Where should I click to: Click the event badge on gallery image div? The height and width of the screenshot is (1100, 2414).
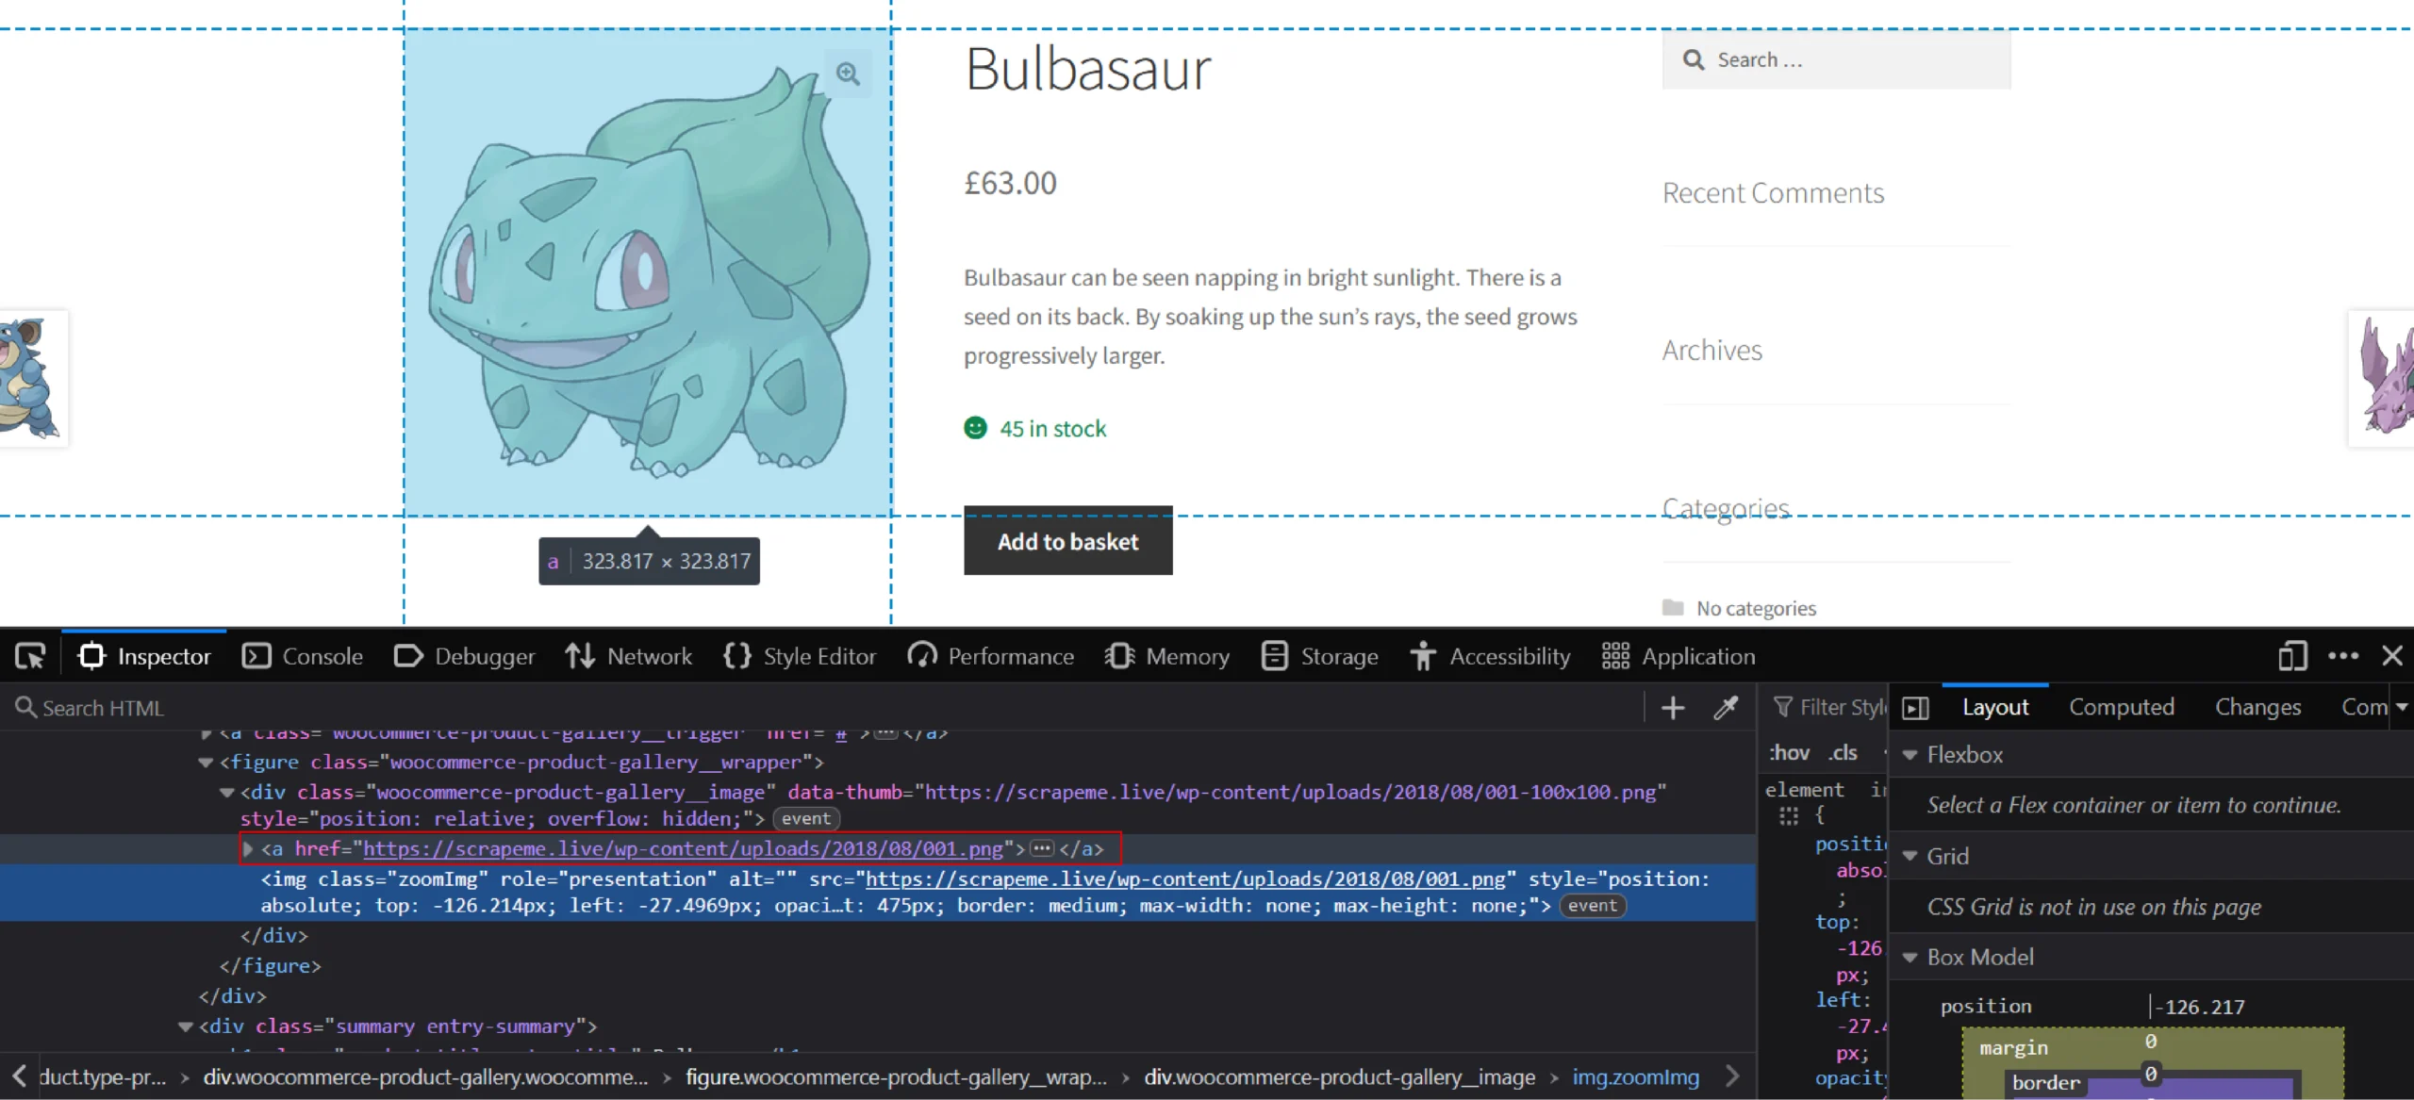click(x=806, y=819)
